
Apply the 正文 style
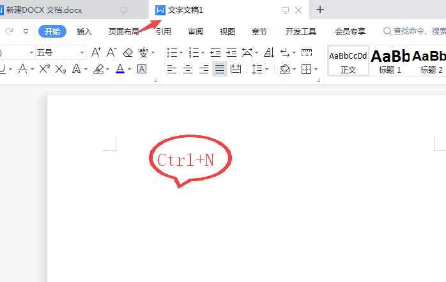pyautogui.click(x=348, y=61)
